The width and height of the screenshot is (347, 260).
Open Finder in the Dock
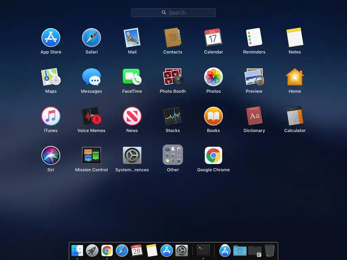point(77,251)
